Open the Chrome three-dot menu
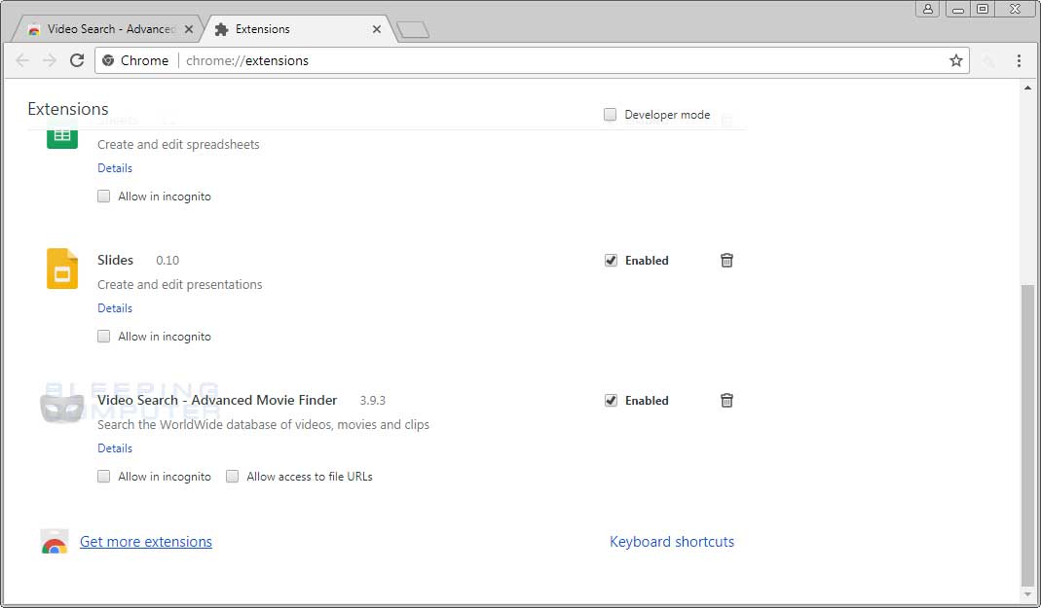The height and width of the screenshot is (608, 1041). 1019,60
